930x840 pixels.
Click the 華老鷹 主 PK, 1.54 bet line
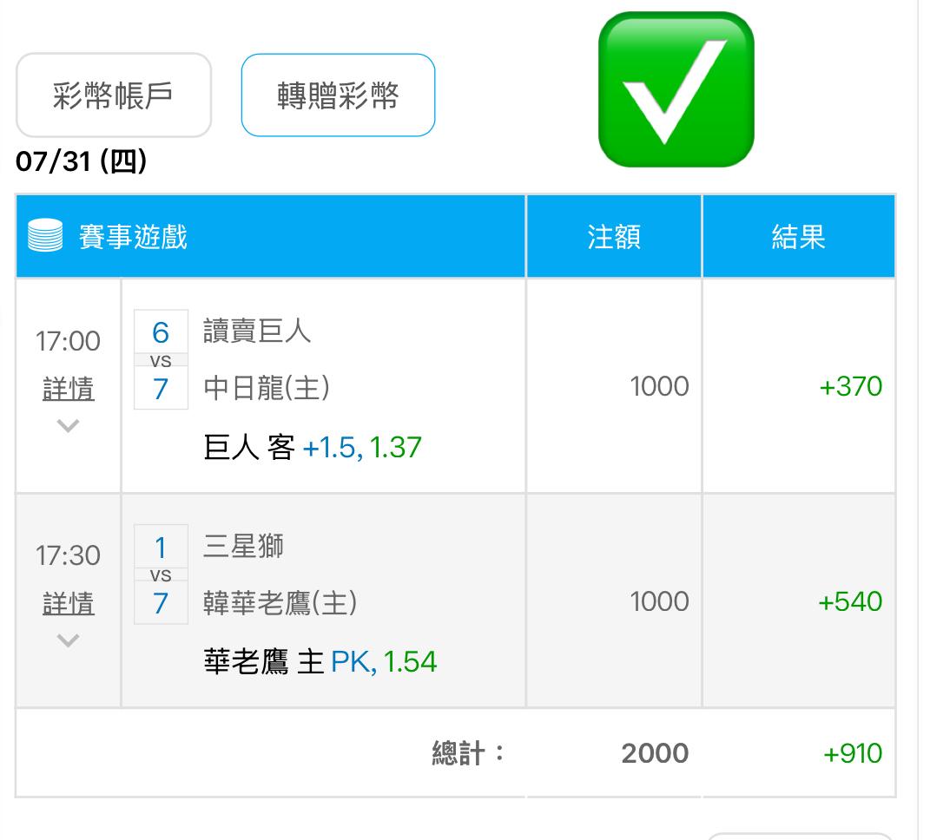320,661
